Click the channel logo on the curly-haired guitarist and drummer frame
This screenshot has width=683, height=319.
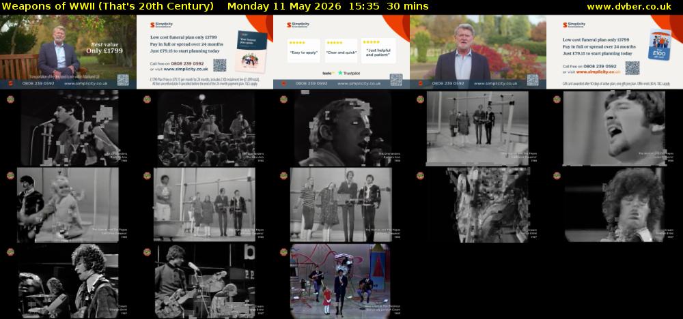coord(10,252)
